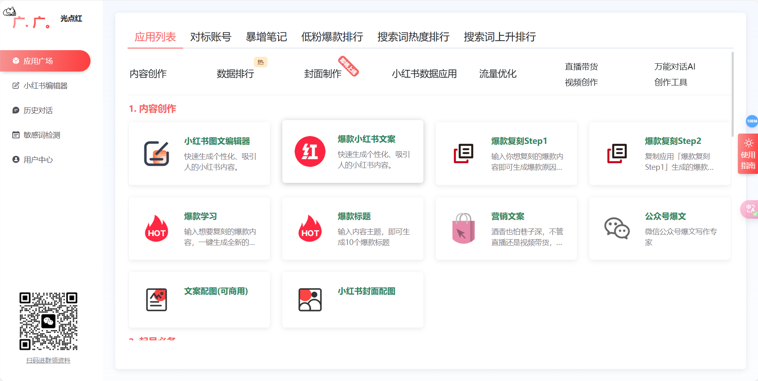Screen dimensions: 758x381
Task: Switch to the 对标账号 tab
Action: pyautogui.click(x=210, y=37)
